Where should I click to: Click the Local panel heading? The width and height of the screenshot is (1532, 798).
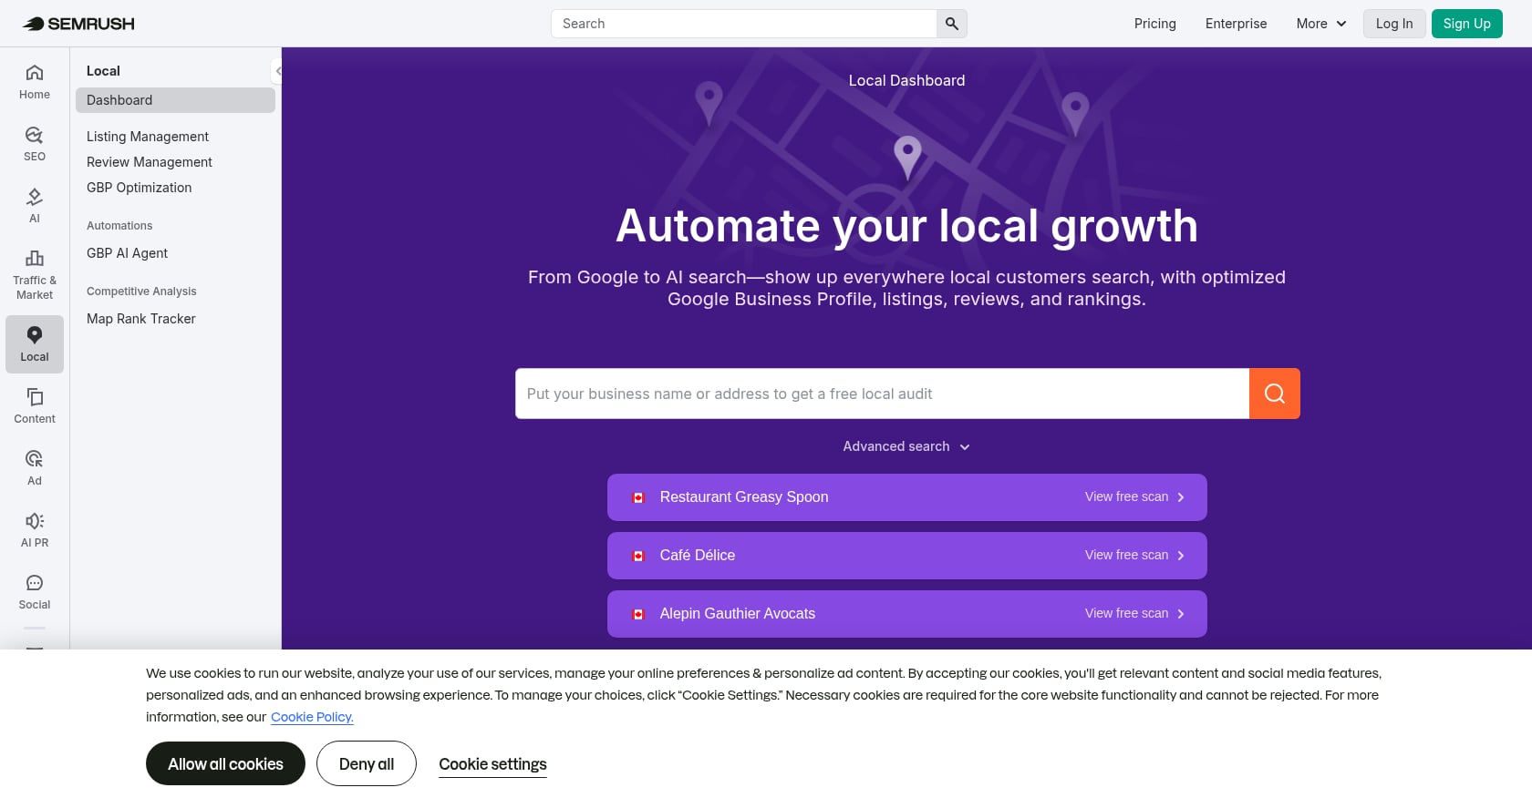click(103, 71)
